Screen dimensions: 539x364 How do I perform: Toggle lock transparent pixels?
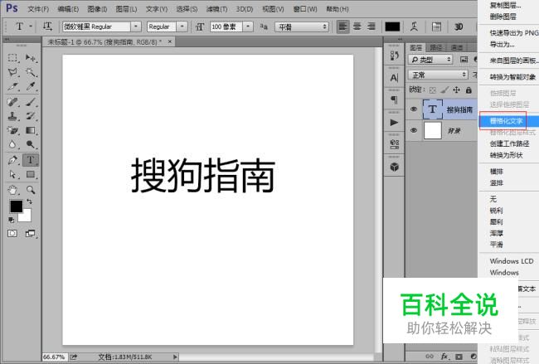[432, 90]
